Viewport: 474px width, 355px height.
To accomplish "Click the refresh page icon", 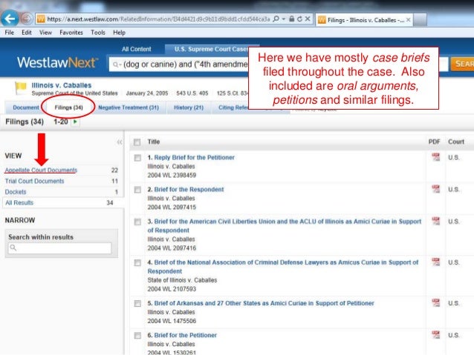I will point(299,19).
